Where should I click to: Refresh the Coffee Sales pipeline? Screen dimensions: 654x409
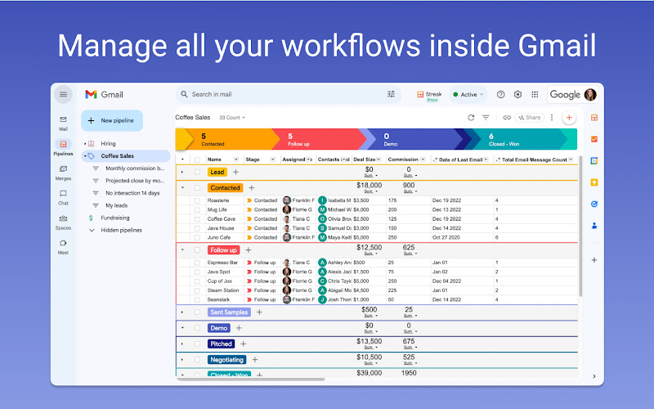coord(471,118)
